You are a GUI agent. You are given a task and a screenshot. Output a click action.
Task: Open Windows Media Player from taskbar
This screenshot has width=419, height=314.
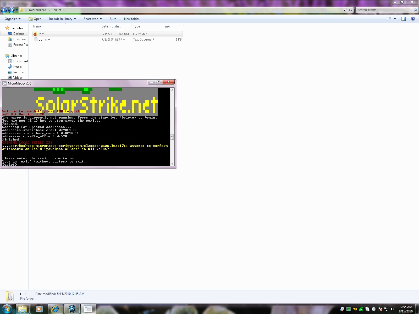[39, 309]
